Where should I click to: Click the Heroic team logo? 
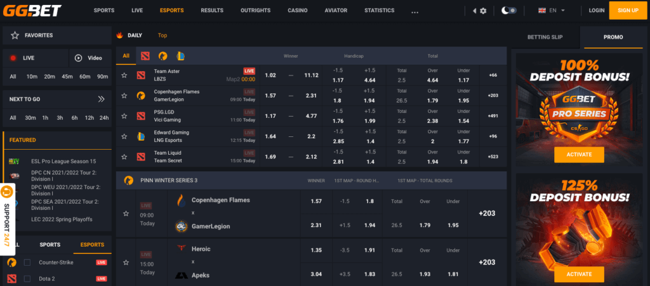(x=181, y=249)
